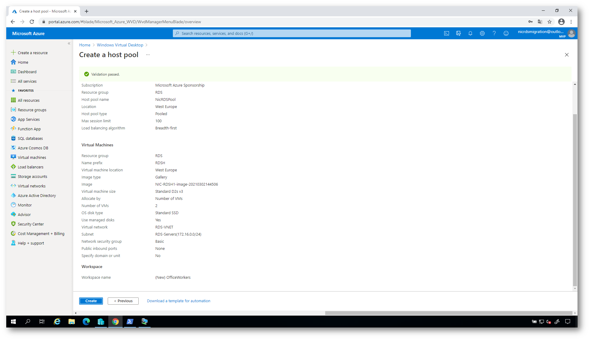590x340 pixels.
Task: Open Help + support
Action: 31,243
